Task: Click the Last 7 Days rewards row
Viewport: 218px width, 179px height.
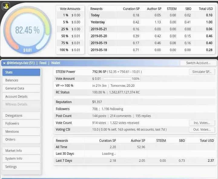Action: point(135,161)
